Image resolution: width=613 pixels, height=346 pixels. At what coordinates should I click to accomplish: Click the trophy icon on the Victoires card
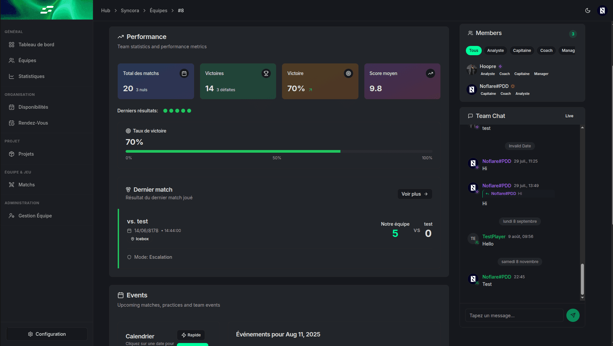coord(266,73)
